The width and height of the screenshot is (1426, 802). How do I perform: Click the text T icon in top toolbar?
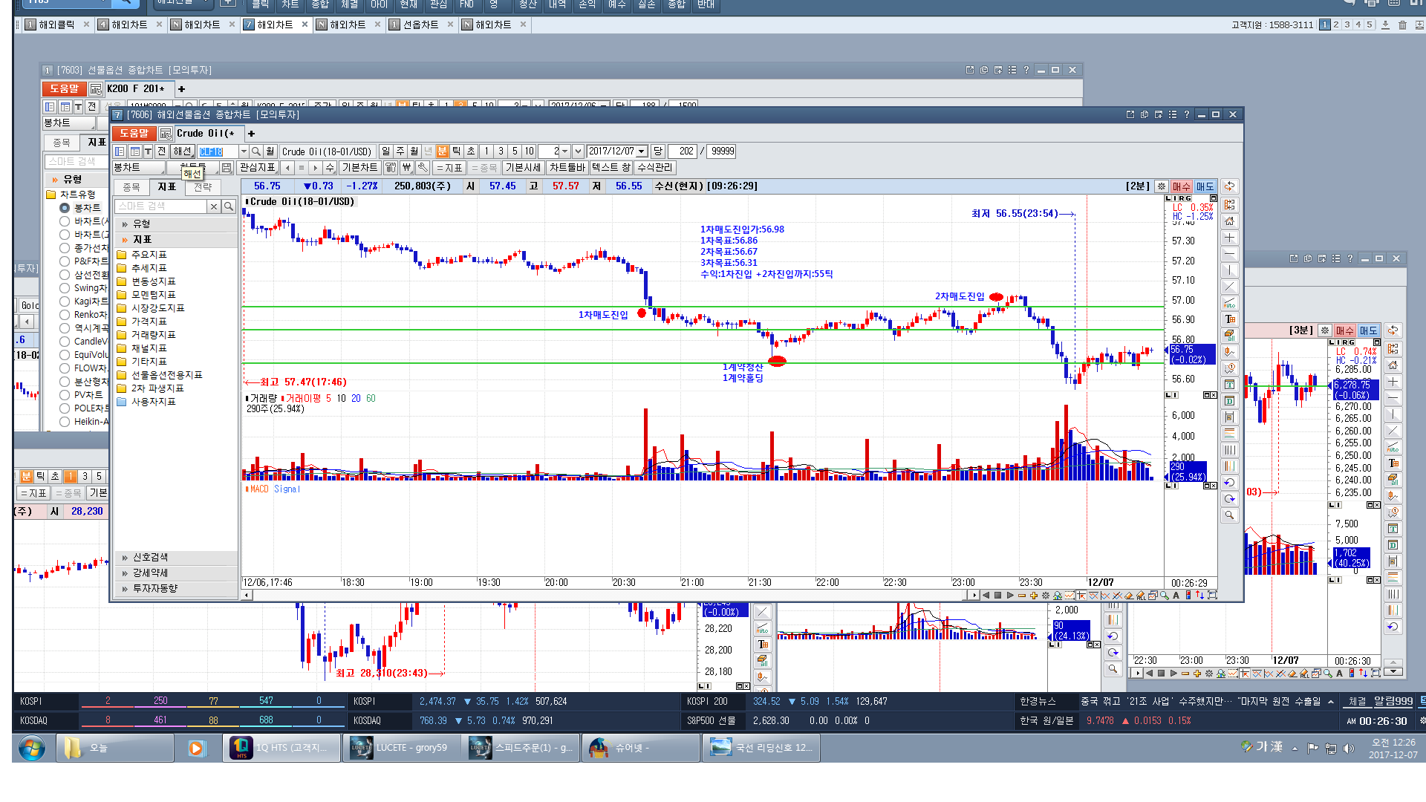point(148,151)
